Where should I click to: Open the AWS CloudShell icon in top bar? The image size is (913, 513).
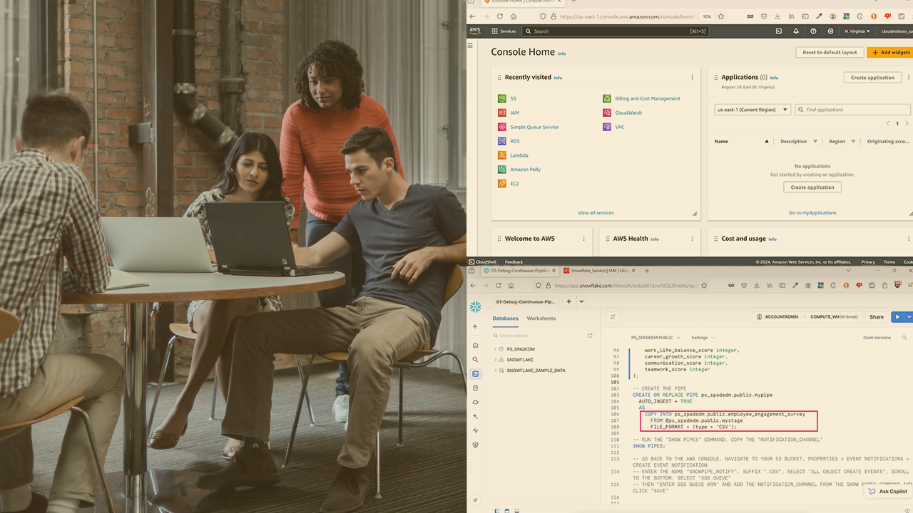[x=778, y=31]
